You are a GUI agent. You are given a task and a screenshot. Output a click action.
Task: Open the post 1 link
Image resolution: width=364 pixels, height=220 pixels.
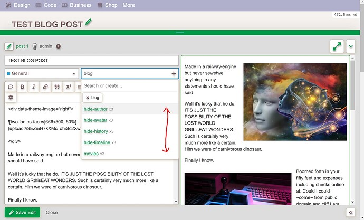22,46
